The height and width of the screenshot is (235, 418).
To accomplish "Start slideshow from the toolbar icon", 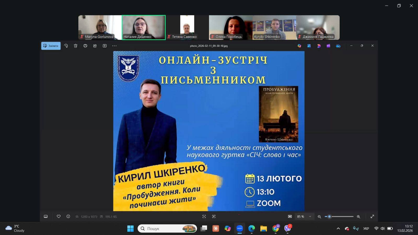I will pos(104,46).
